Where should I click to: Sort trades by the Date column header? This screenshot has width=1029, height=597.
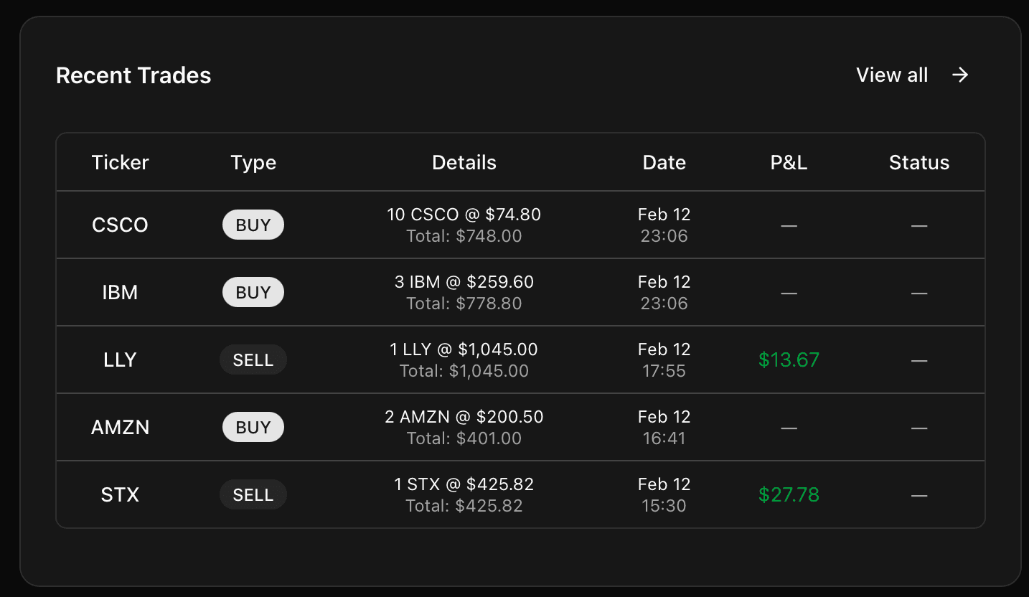coord(664,162)
